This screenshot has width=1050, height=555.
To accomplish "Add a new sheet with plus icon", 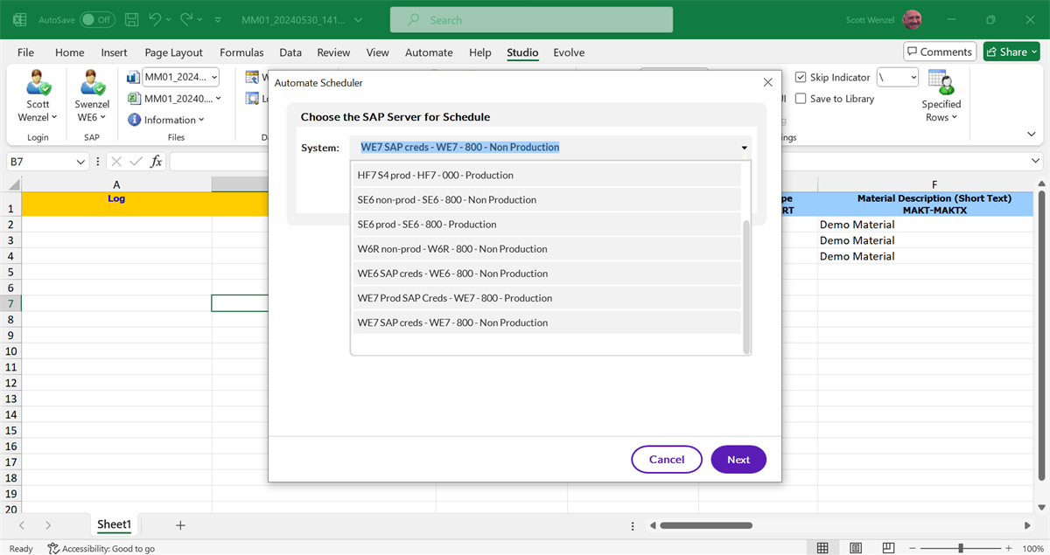I will point(180,525).
